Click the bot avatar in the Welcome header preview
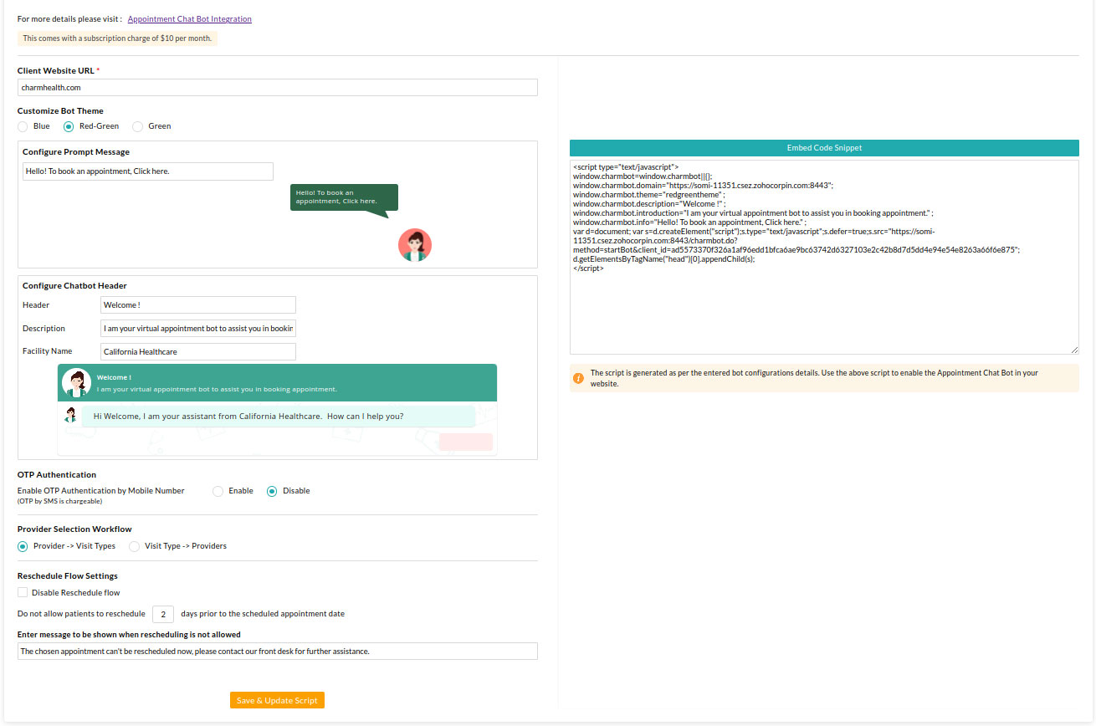The image size is (1096, 726). [76, 381]
